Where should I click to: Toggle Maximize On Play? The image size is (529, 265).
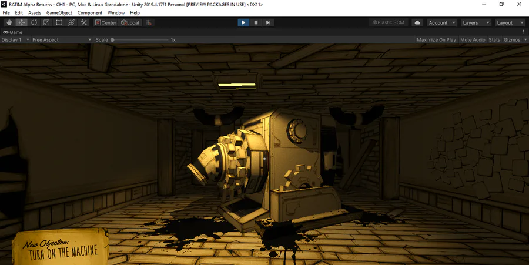[x=436, y=40]
